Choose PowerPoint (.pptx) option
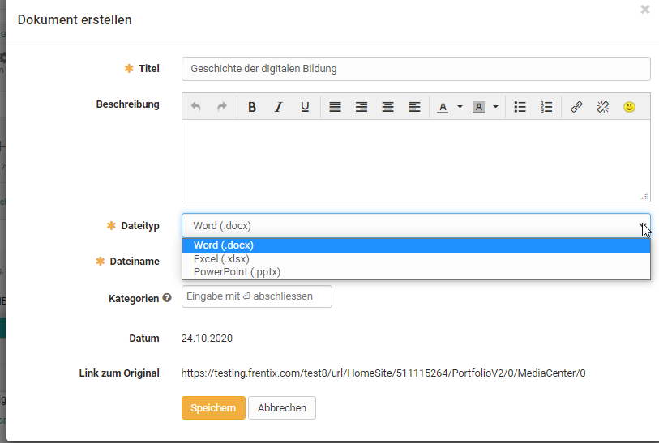The image size is (659, 443). [x=237, y=272]
